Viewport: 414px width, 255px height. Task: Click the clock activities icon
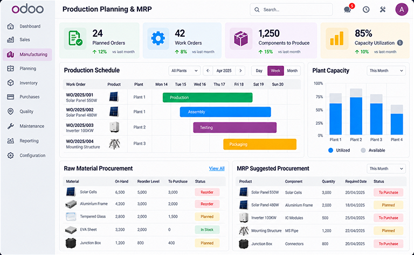pos(366,10)
